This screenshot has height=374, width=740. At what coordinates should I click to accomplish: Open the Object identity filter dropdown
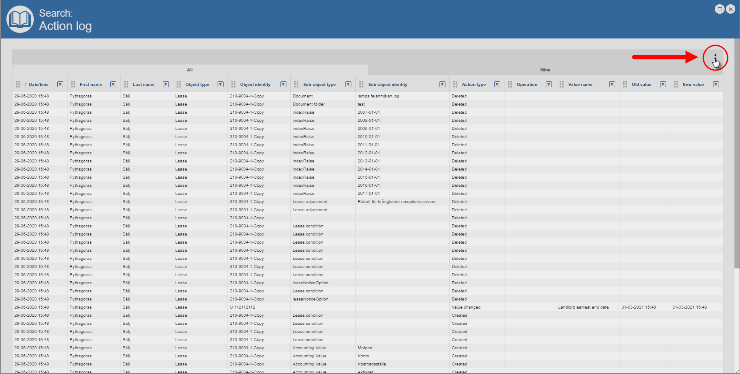(283, 84)
